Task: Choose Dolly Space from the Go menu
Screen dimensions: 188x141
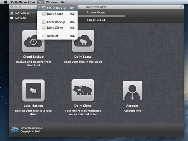Action: click(x=57, y=14)
